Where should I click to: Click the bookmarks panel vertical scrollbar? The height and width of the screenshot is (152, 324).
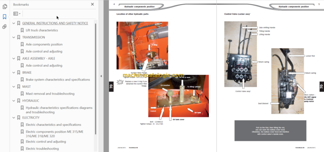[95, 79]
